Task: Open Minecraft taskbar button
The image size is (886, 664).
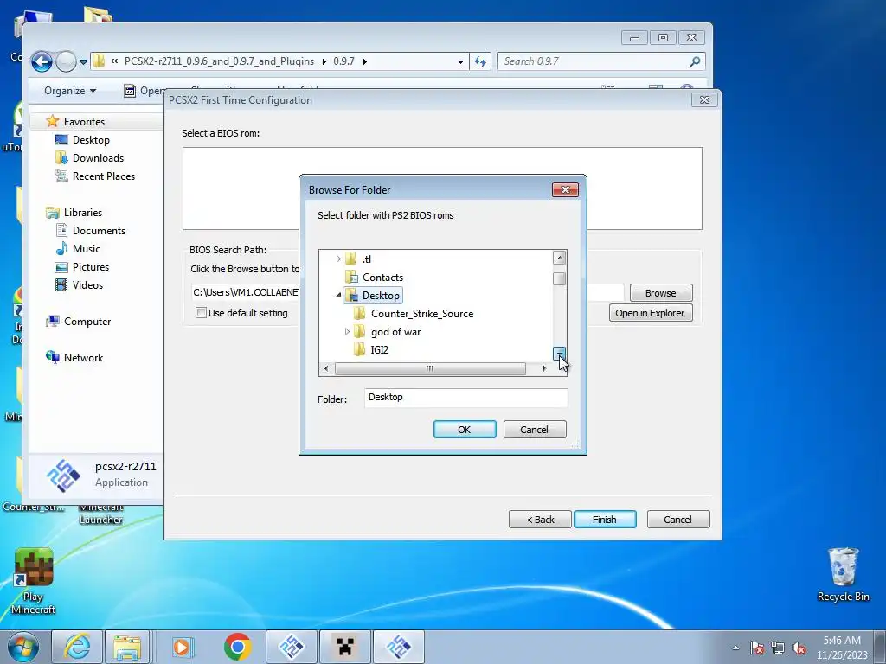Action: coord(345,647)
